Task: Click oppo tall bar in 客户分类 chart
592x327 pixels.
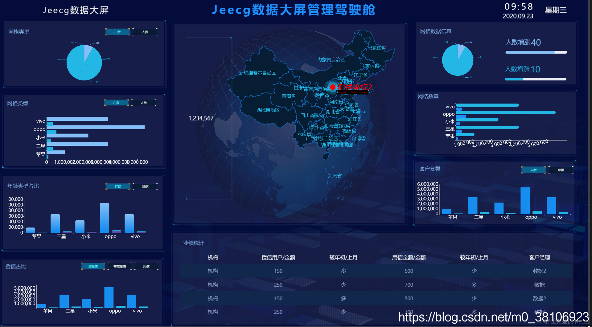Action: 525,201
